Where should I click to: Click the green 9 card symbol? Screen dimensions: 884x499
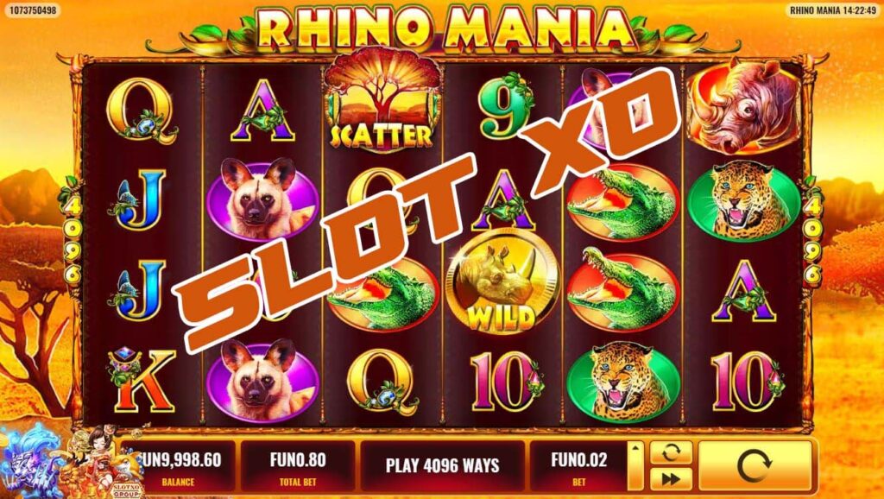504,108
